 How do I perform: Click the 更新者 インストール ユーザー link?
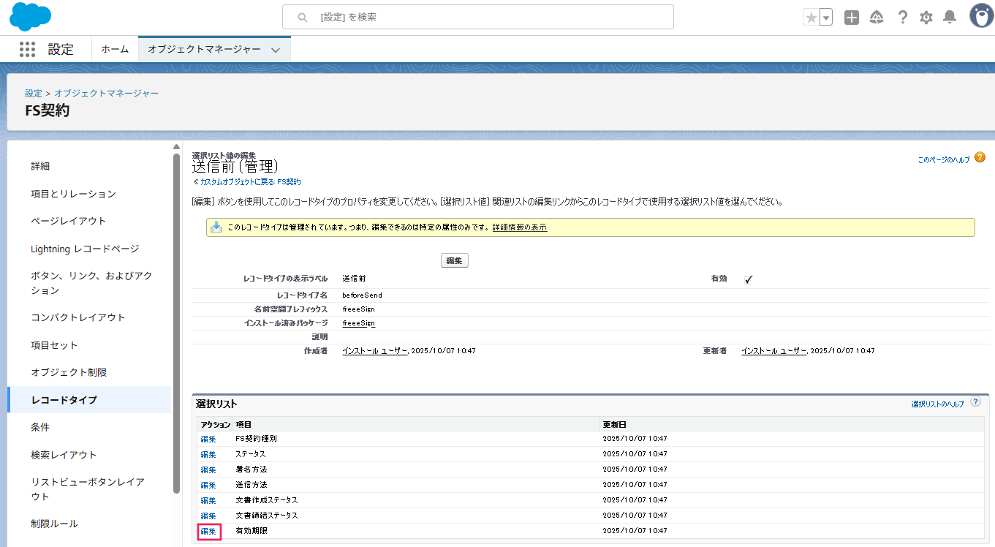tap(773, 351)
